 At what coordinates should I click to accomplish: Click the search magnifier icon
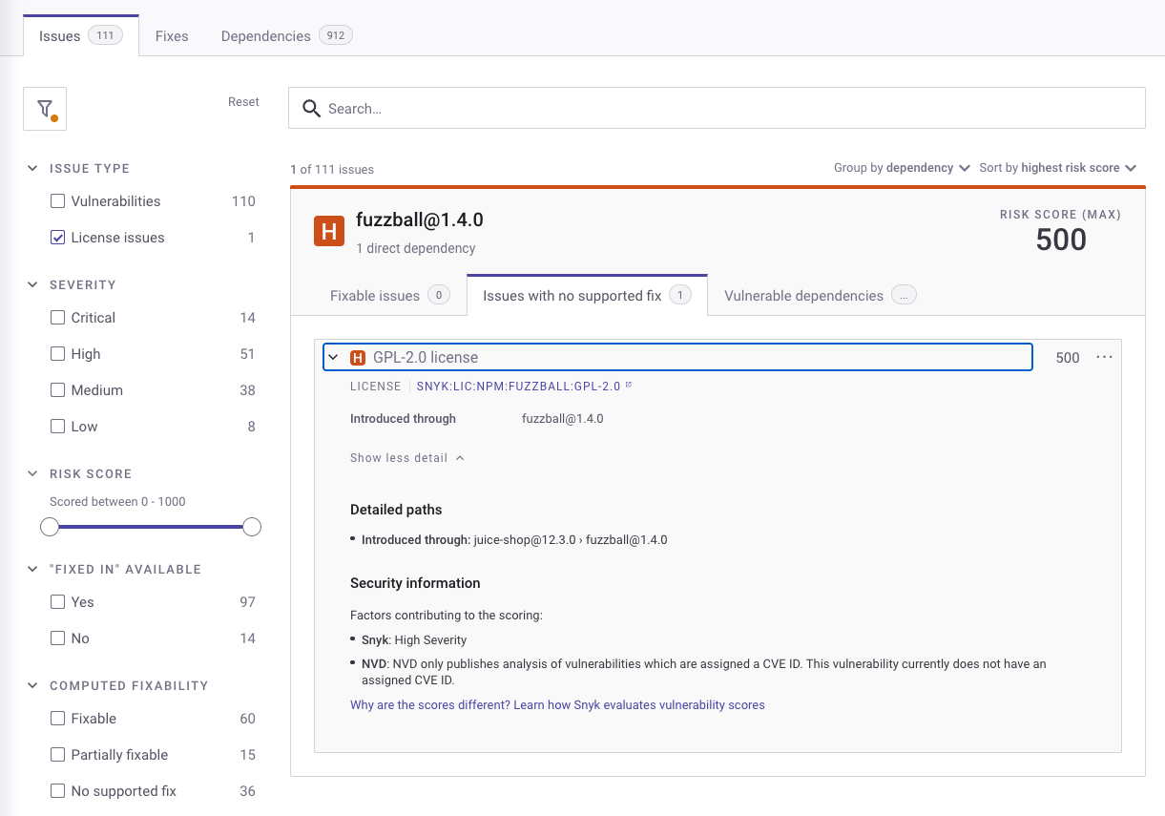pyautogui.click(x=311, y=109)
